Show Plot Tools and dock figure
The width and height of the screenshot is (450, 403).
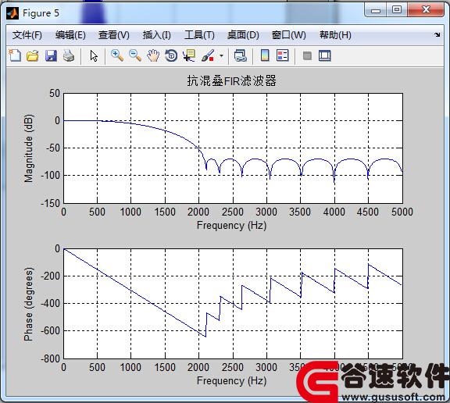(x=325, y=55)
